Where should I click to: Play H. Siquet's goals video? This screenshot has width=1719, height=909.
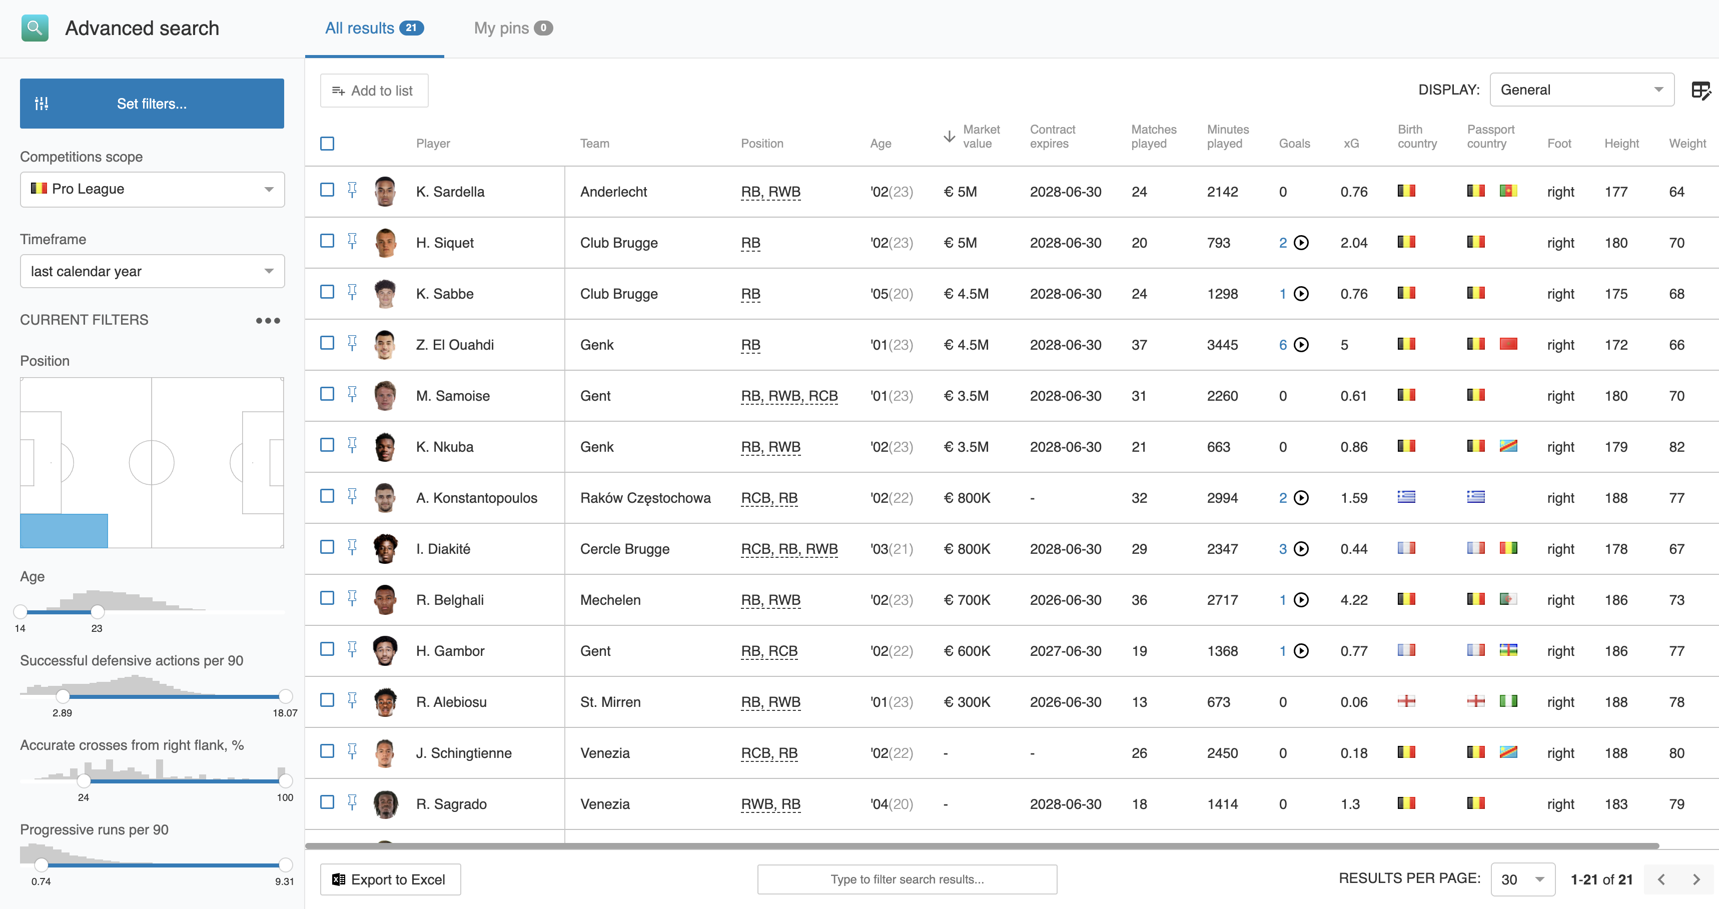[1301, 243]
